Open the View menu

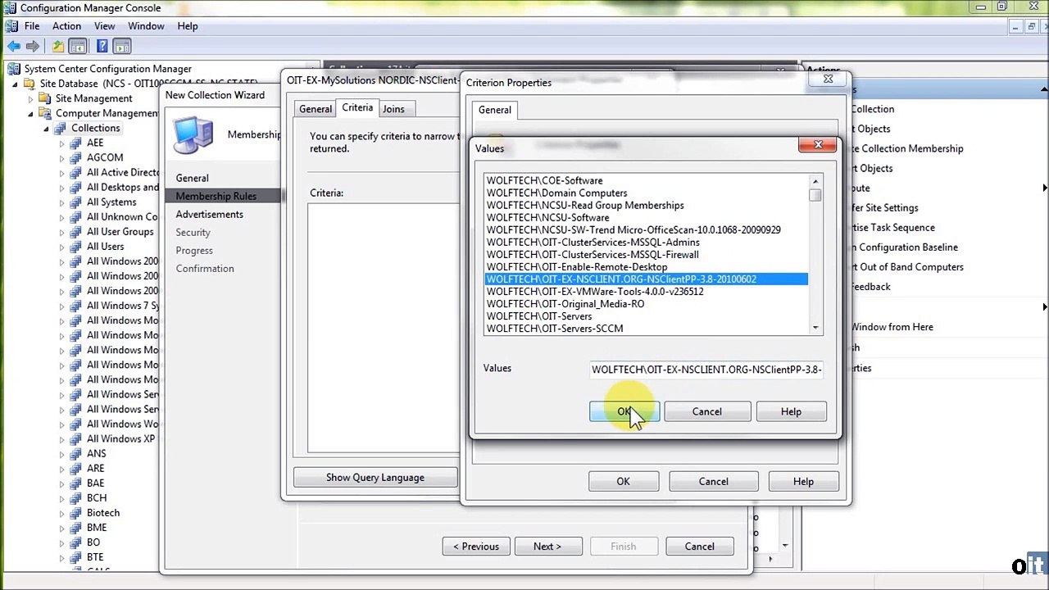pyautogui.click(x=104, y=26)
